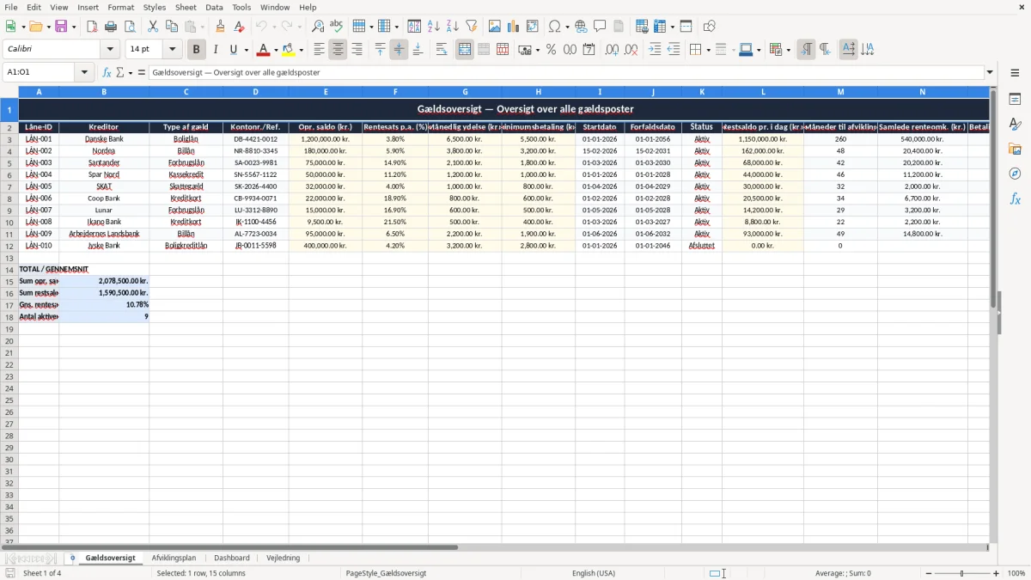Image resolution: width=1031 pixels, height=580 pixels.
Task: Click the Sort dialog icon
Action: pos(415,27)
